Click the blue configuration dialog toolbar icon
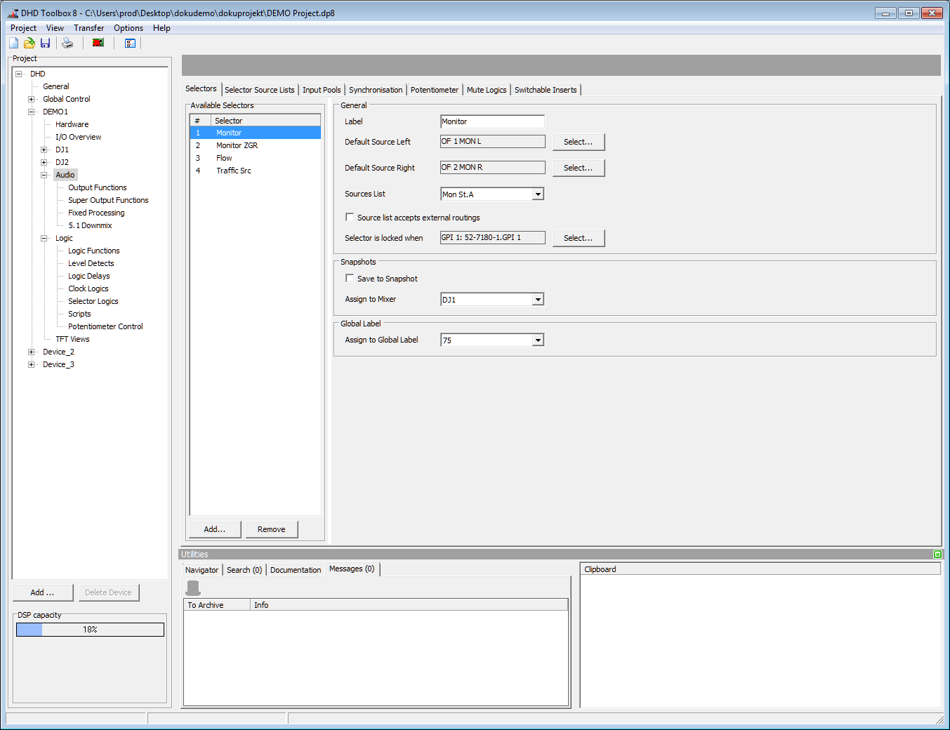 [x=130, y=43]
